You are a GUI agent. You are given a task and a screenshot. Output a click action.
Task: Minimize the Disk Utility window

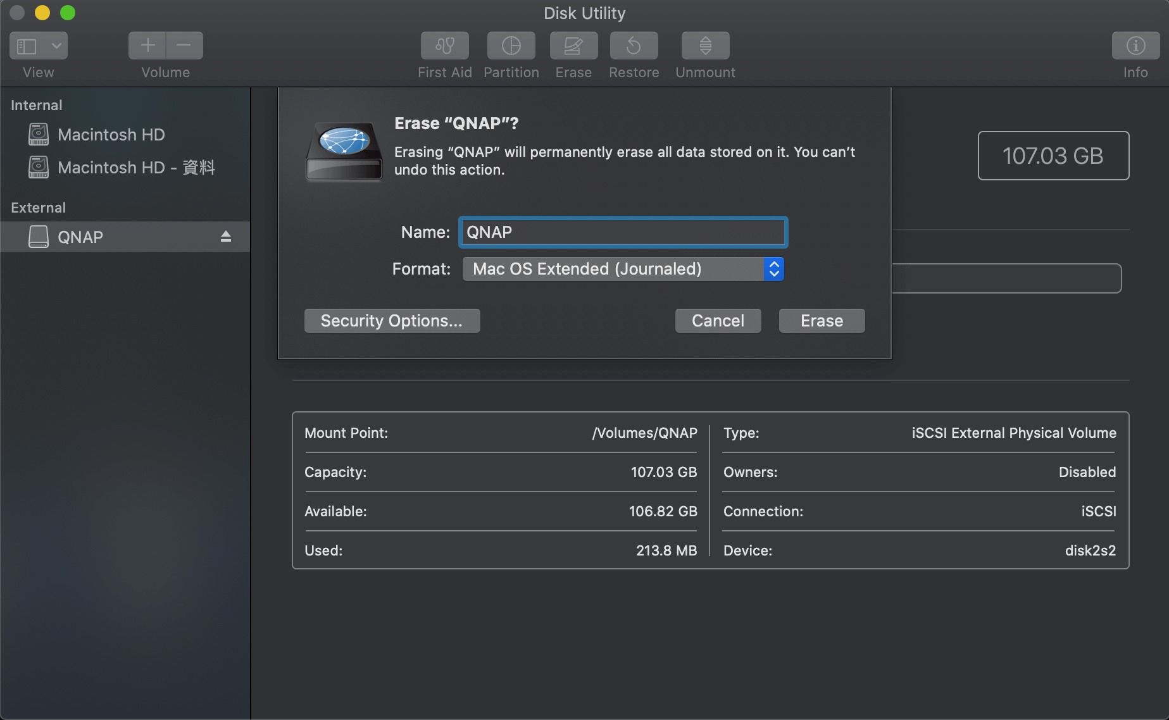tap(42, 13)
